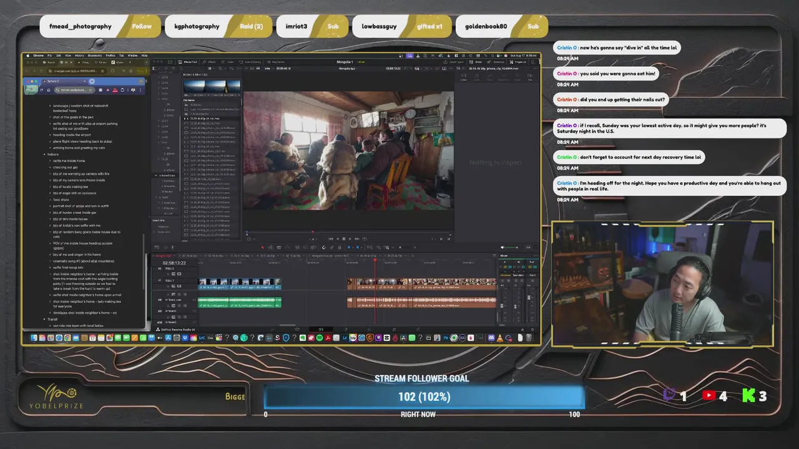The image size is (799, 449).
Task: Open Project Manager home icon
Action: click(x=522, y=329)
